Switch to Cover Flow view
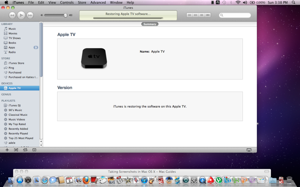 click(208, 15)
